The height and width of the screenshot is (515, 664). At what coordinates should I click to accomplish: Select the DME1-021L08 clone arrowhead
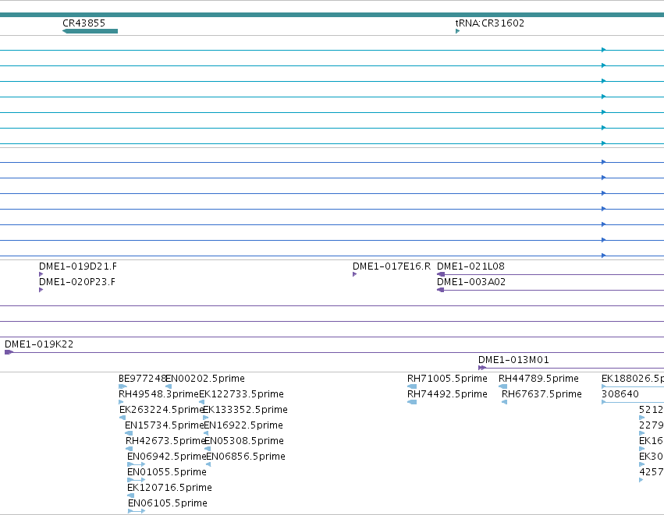tap(441, 274)
